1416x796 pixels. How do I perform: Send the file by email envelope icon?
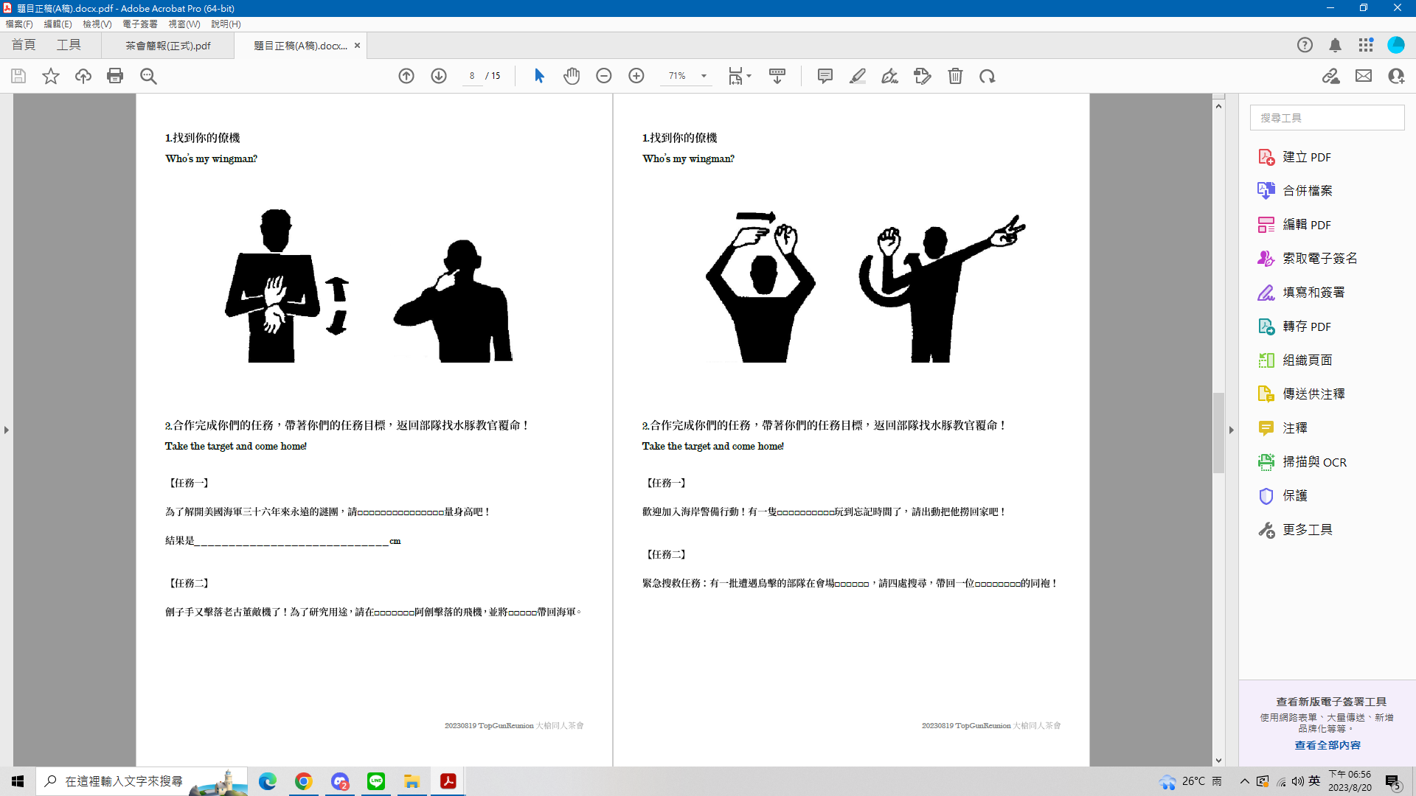(x=1364, y=76)
